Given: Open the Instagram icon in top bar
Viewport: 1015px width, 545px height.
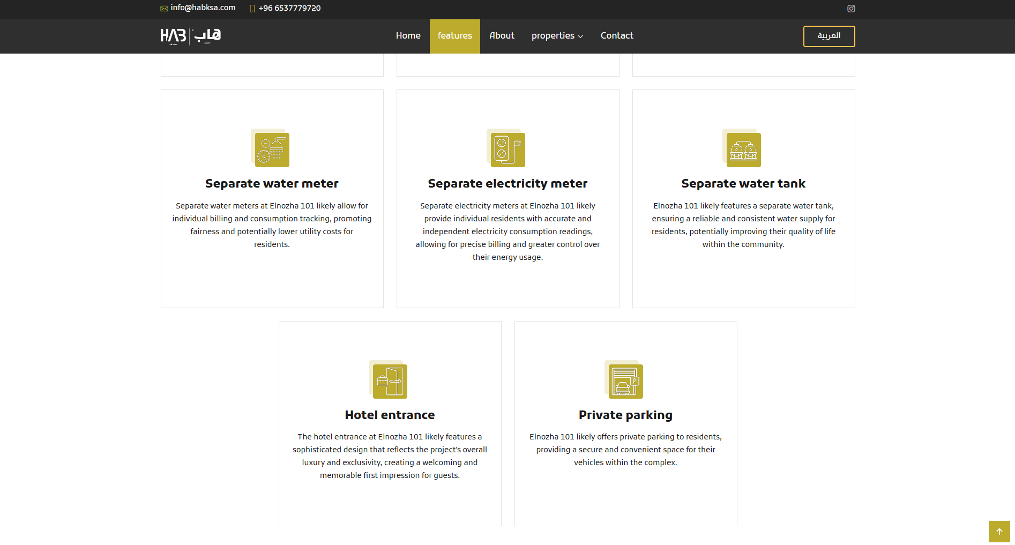Looking at the screenshot, I should click(851, 9).
